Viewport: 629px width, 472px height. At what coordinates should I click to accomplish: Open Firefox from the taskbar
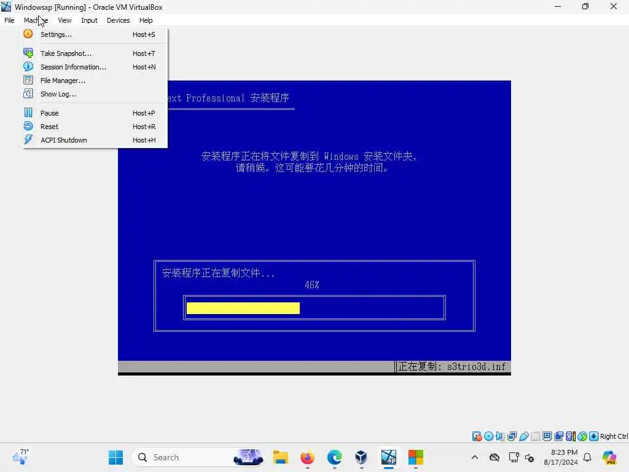[x=307, y=457]
